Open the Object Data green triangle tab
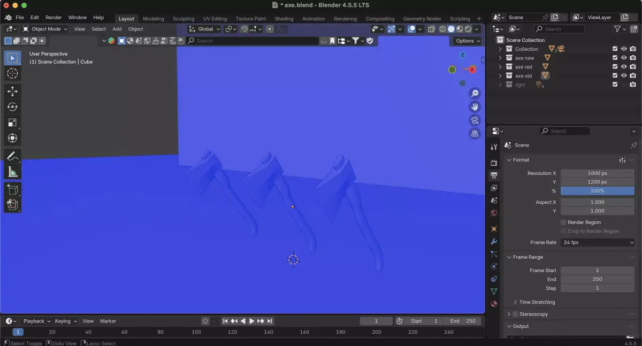The height and width of the screenshot is (346, 642). coord(494,291)
